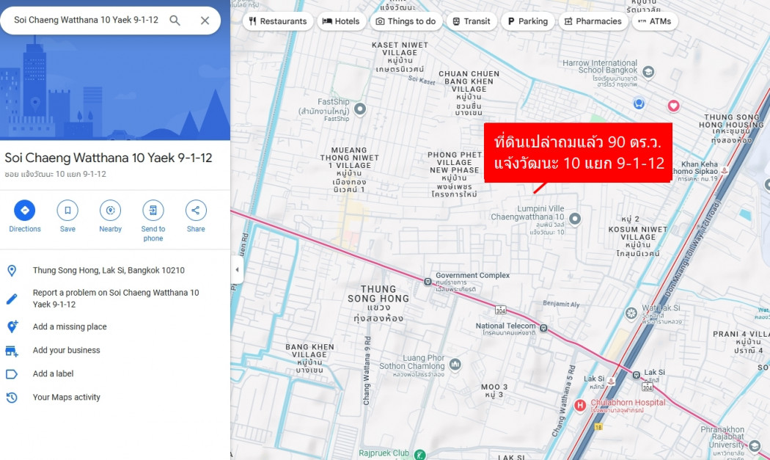Select National Telecom station marker
Image resolution: width=770 pixels, height=460 pixels.
point(543,328)
